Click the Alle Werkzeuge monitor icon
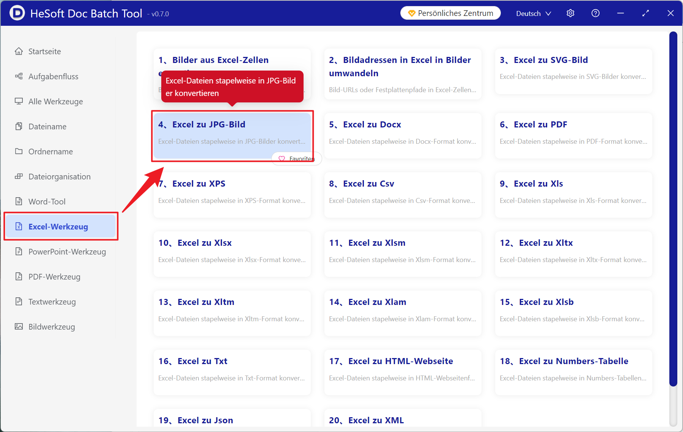 coord(19,101)
